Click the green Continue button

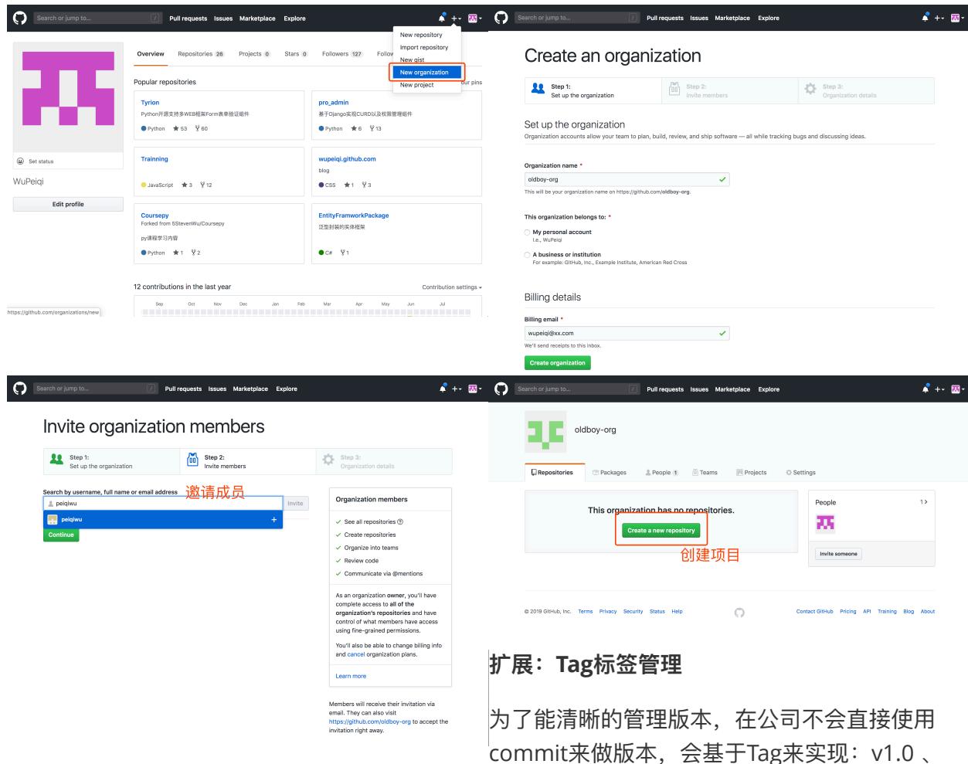pos(61,535)
